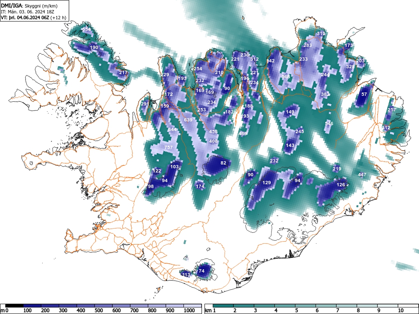Click the 'km 1' label on the legend
Viewport: 419px width, 314px height.
coord(210,311)
